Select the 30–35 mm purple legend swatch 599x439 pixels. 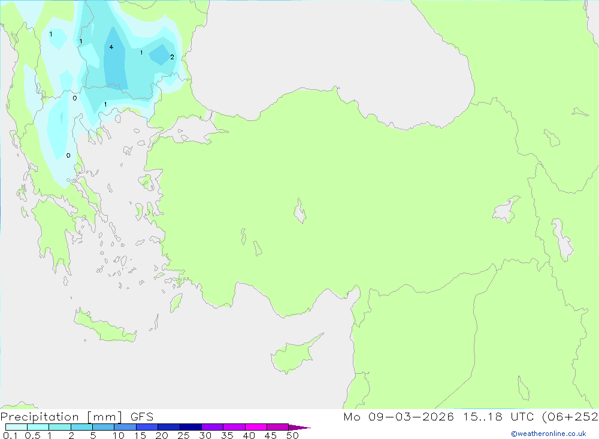tap(213, 427)
